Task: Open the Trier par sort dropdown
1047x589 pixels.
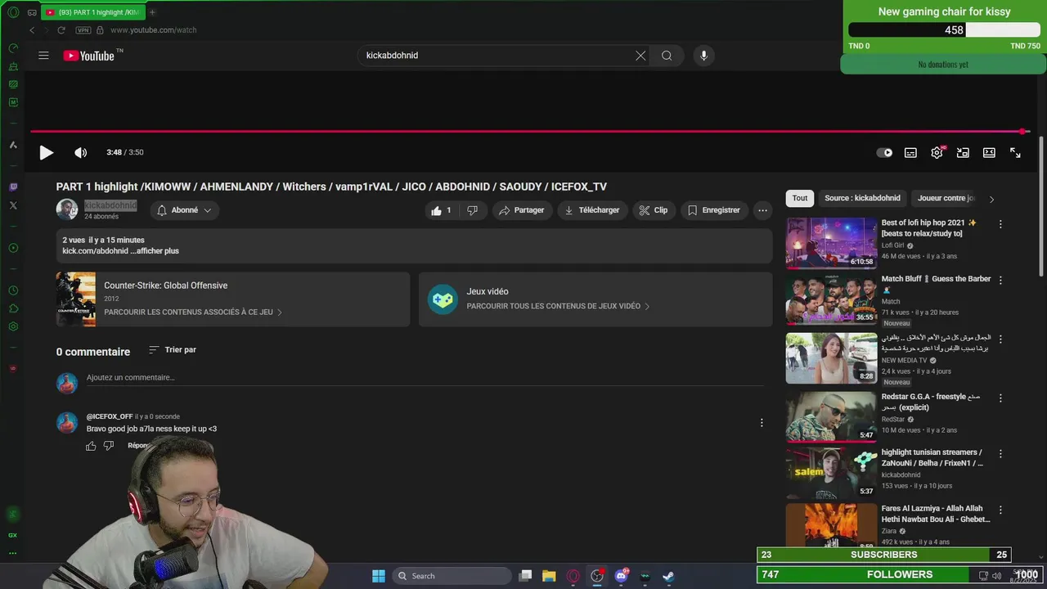Action: [x=173, y=349]
